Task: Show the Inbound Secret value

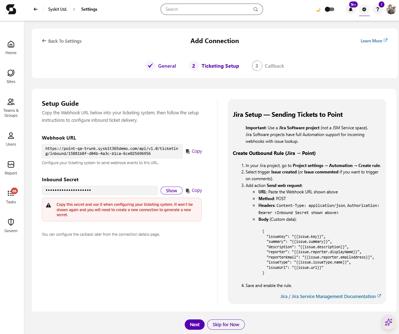Action: 172,191
